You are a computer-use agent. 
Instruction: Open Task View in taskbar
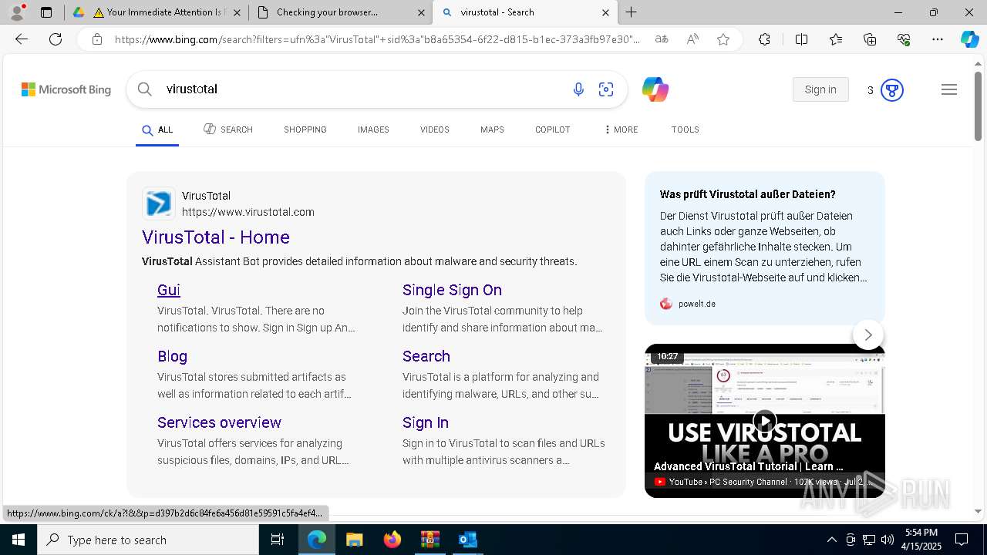tap(278, 540)
